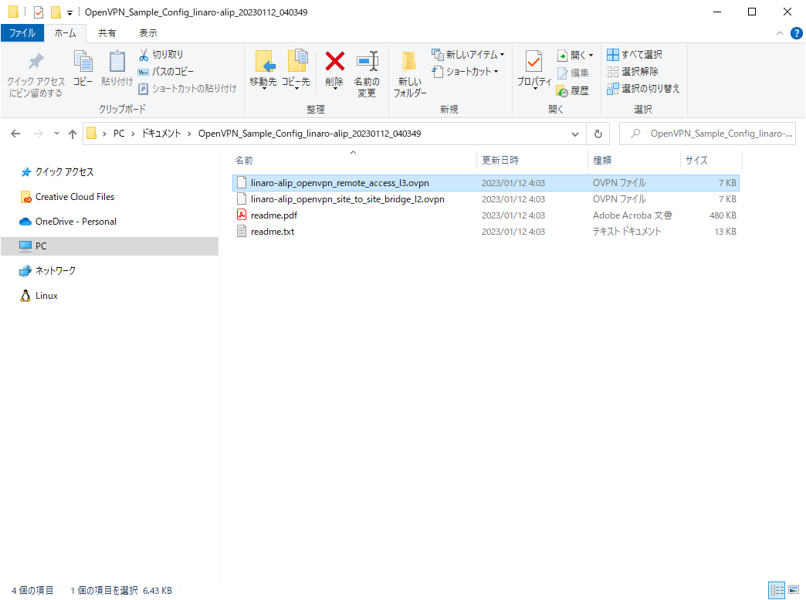Click the テキスト ドキュメント type cell

tap(627, 232)
